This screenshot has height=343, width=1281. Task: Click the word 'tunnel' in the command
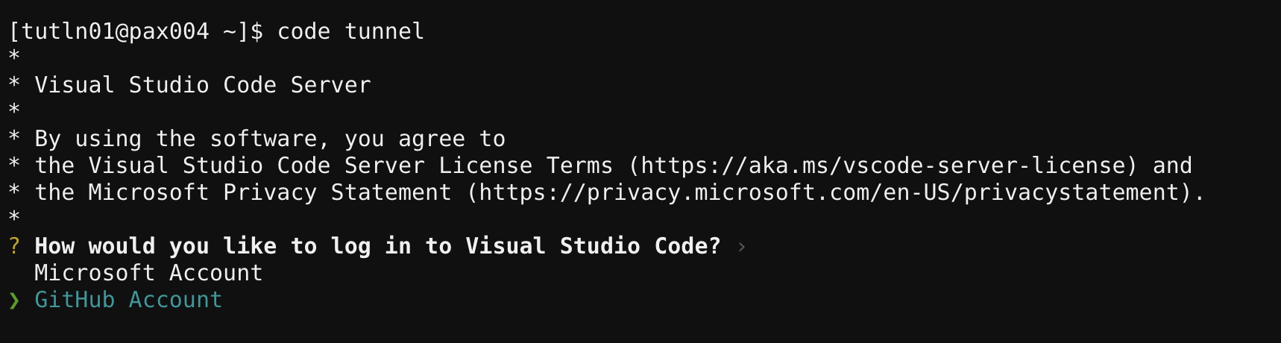click(384, 31)
